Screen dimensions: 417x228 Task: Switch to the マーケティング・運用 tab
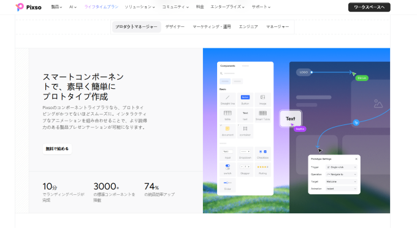212,27
